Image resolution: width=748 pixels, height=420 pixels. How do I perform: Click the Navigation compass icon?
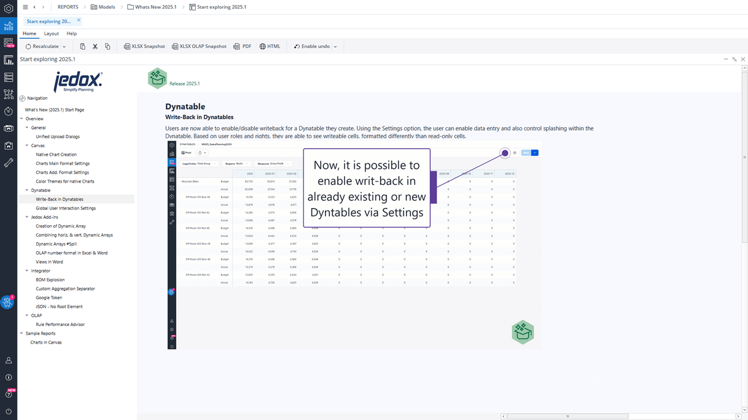point(22,98)
